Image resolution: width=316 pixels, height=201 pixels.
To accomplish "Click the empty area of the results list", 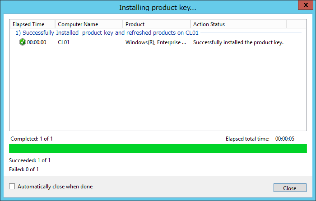I will [x=158, y=88].
